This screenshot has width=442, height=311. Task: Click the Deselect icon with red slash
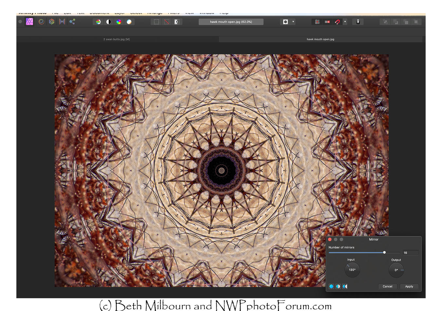(x=167, y=22)
